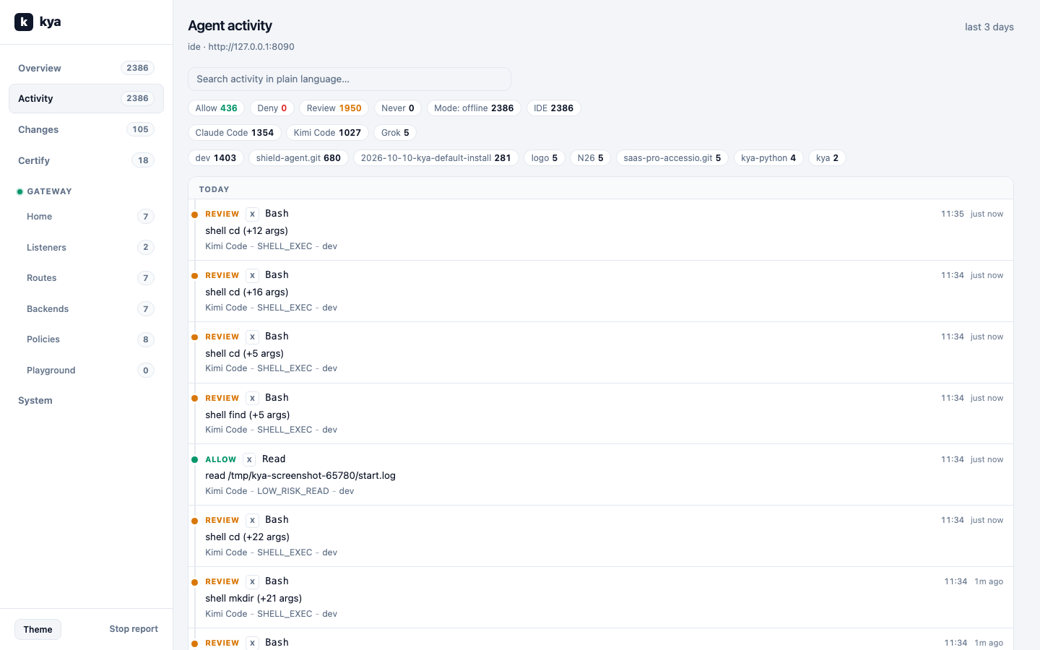Filter by 2026-10-10-kya-default-install chip

tap(435, 158)
